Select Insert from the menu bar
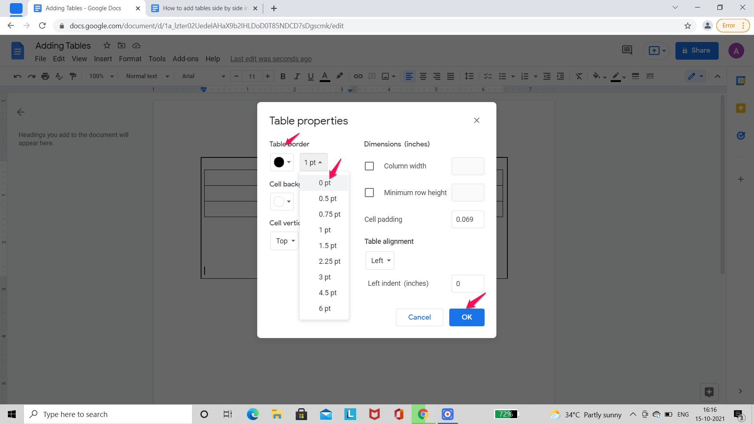 tap(103, 58)
